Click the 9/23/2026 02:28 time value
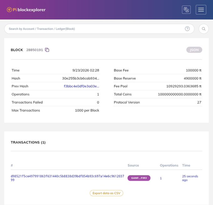Viewport: 213px width, 205px height. click(86, 70)
